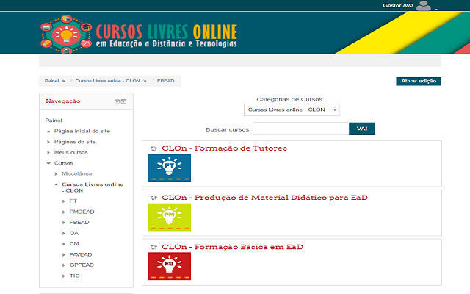The image size is (470, 294).
Task: Click the course icon beside Formação de Tutores
Action: [x=153, y=148]
